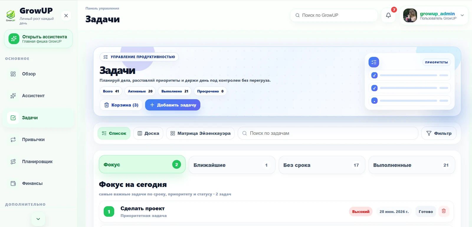Image resolution: width=472 pixels, height=227 pixels.
Task: Close the sidebar with the X button
Action: 66,16
